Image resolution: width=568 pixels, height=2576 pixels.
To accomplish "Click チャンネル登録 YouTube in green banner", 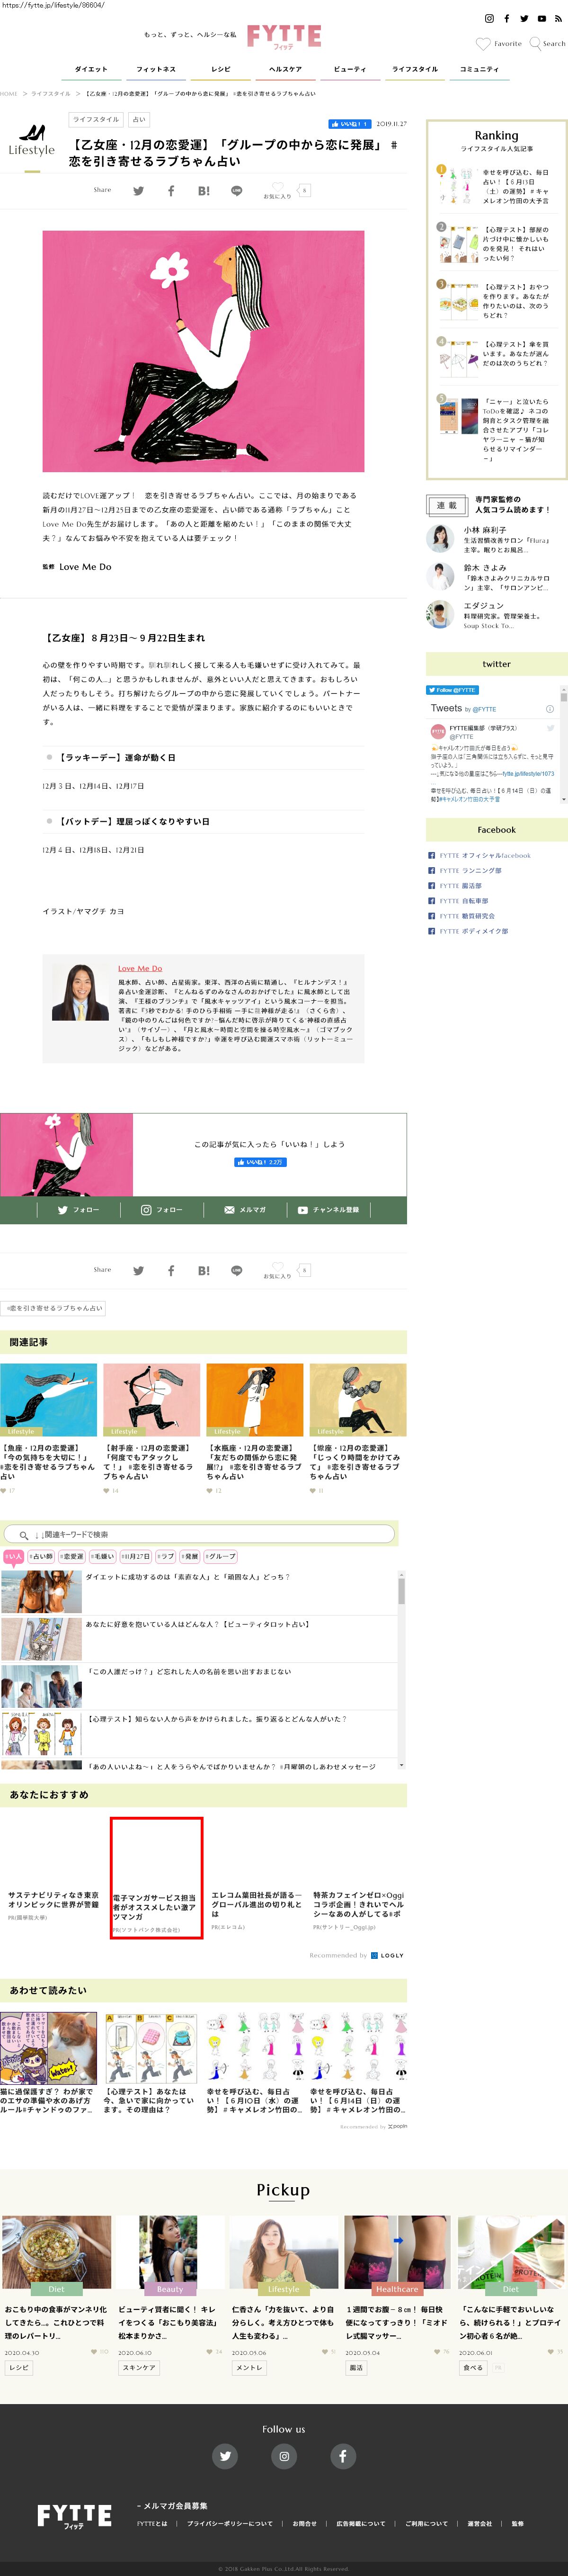I will click(x=328, y=1209).
